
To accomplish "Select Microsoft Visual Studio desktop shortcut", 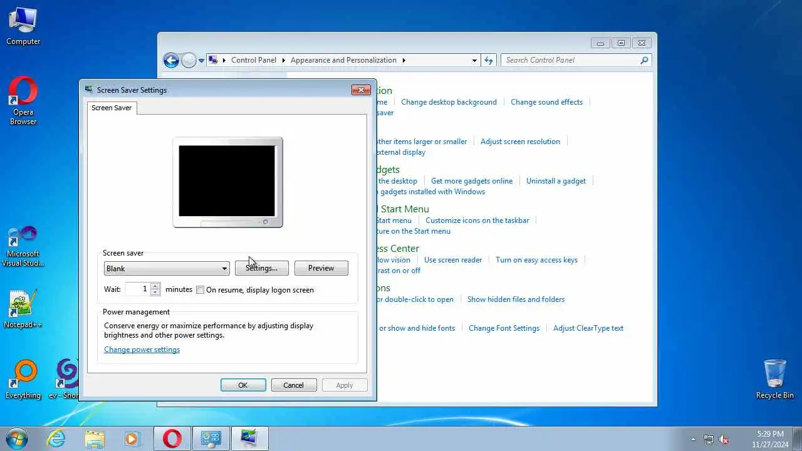I will (23, 246).
